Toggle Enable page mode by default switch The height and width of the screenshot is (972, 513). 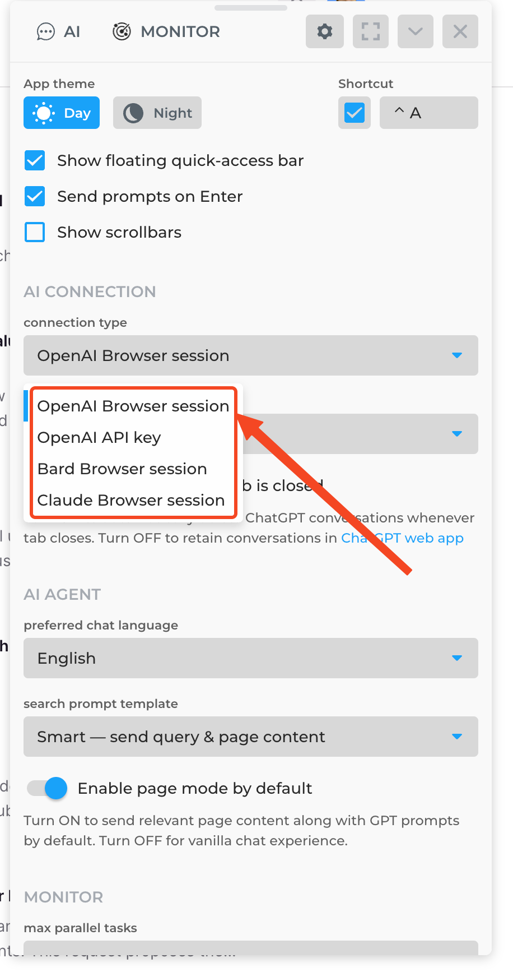[x=47, y=788]
